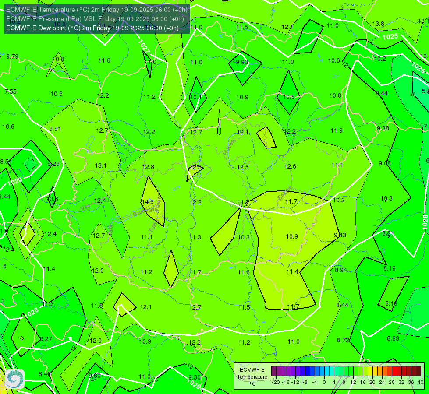Click the 12.8 temperature value

click(x=148, y=167)
